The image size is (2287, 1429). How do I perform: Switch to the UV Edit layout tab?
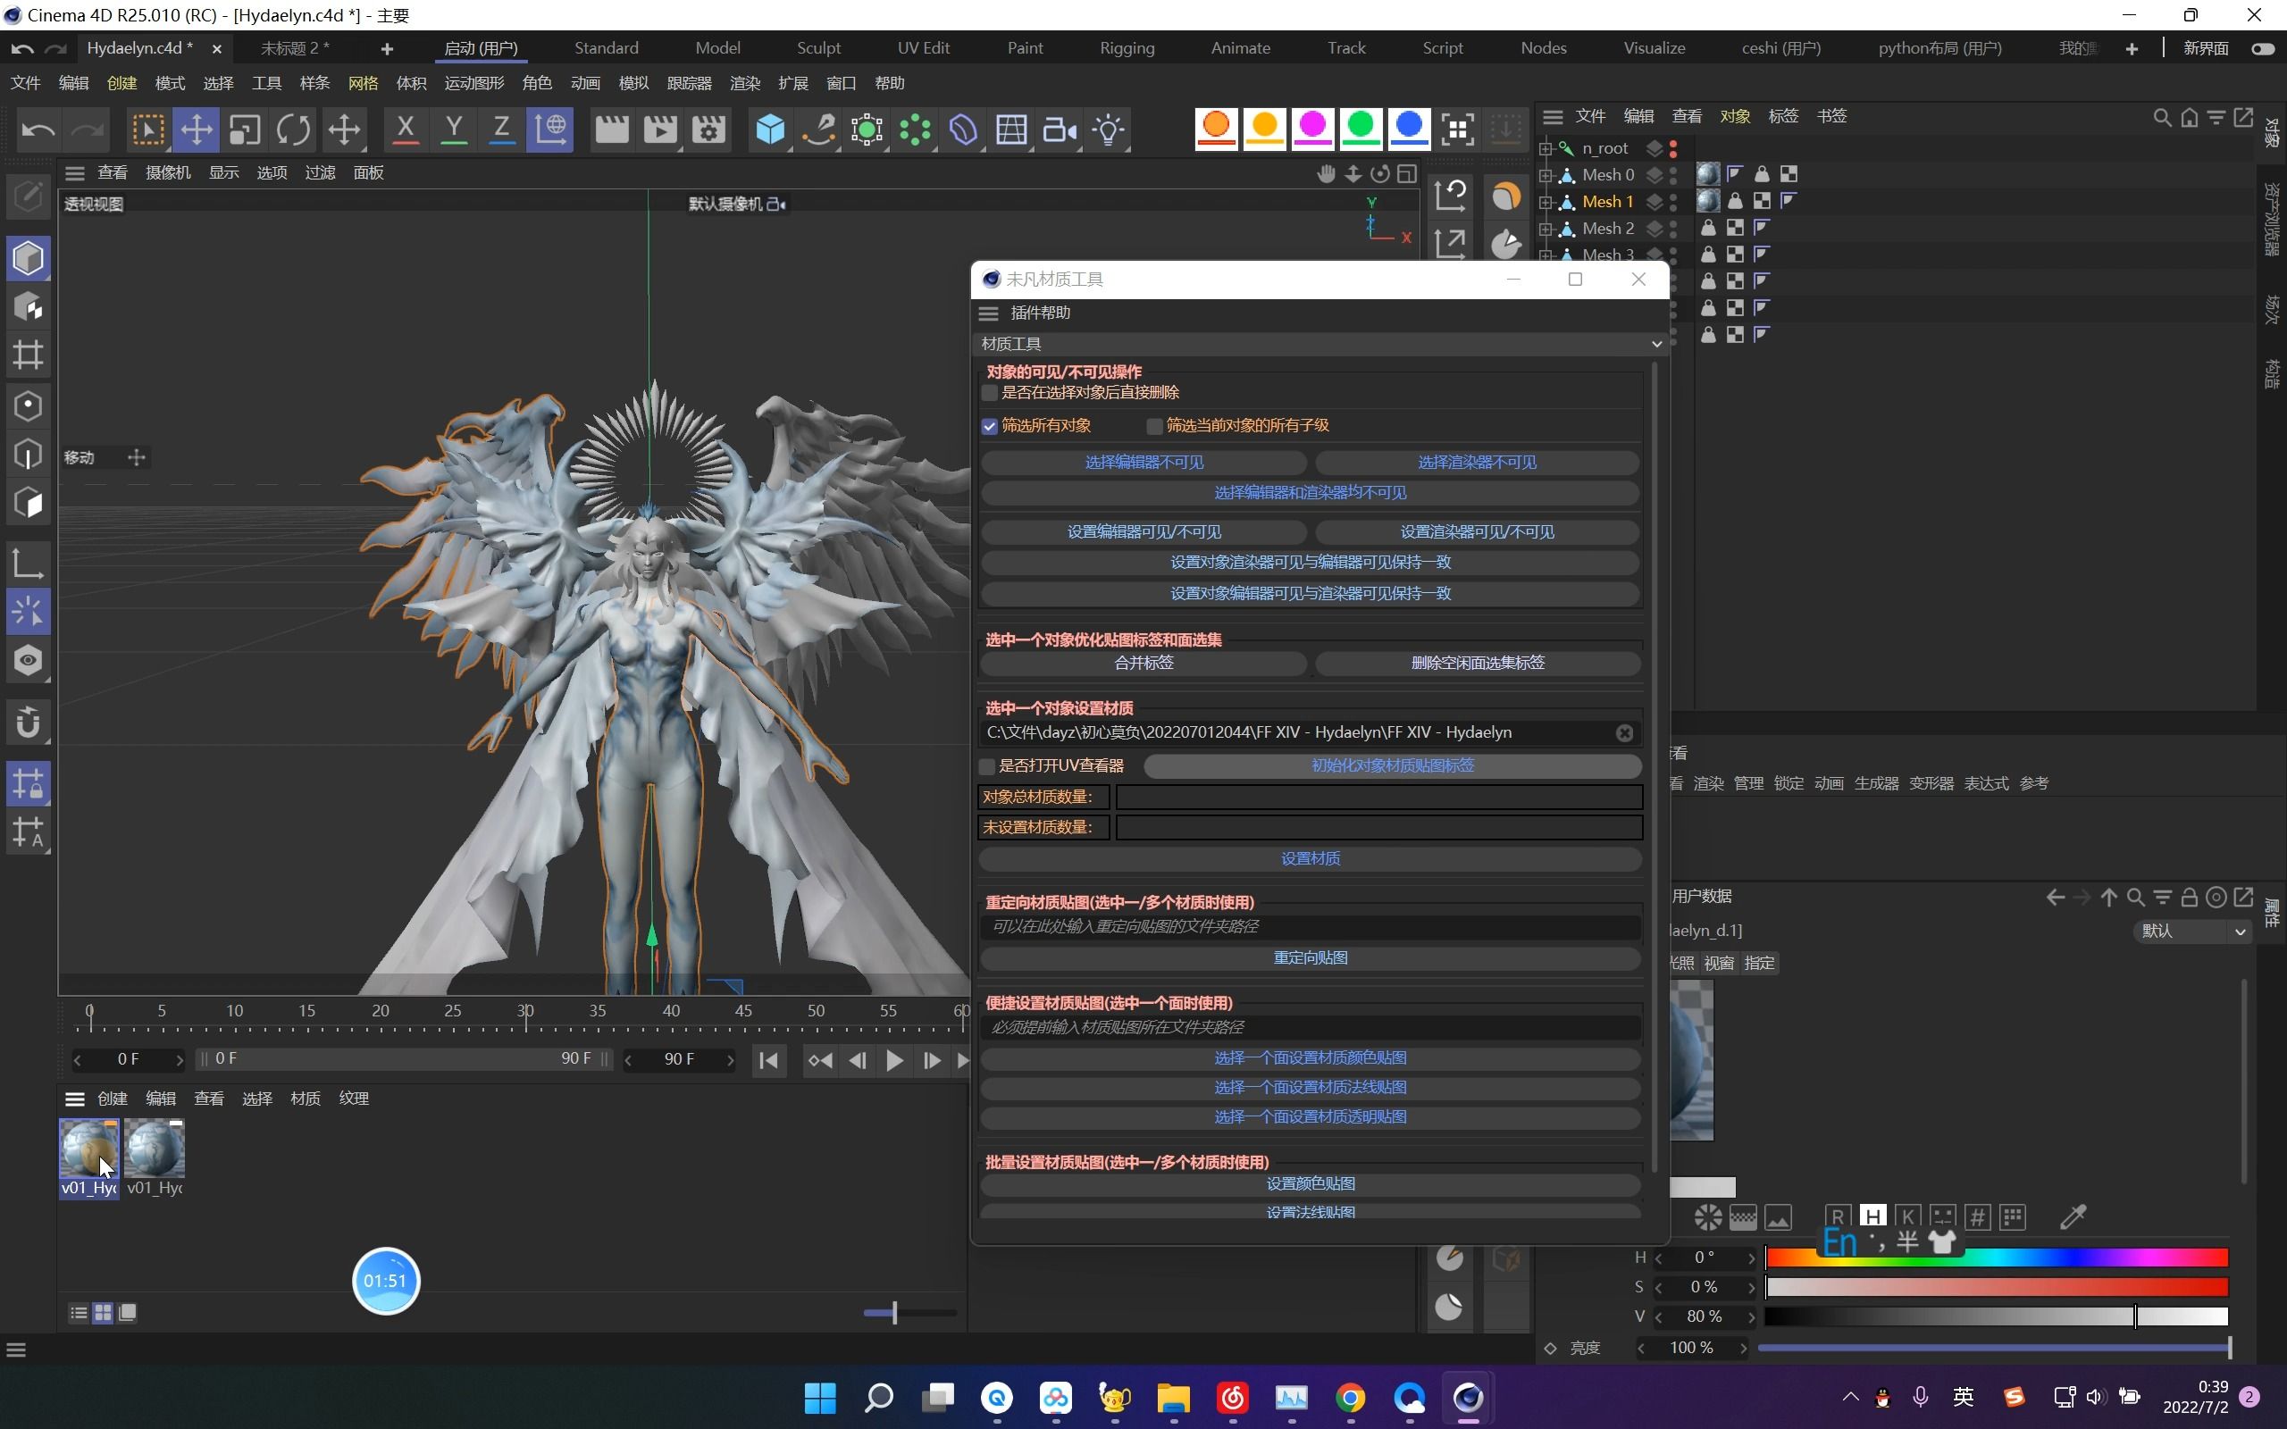coord(924,48)
